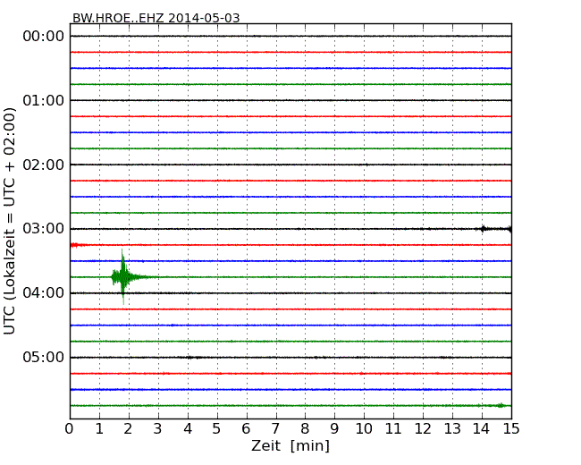Click the x-axis tick label "3"
Screen dimensions: 581x465
(158, 429)
